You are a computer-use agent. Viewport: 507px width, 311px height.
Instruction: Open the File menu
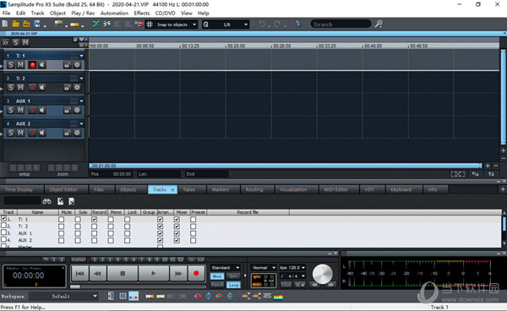(x=7, y=14)
